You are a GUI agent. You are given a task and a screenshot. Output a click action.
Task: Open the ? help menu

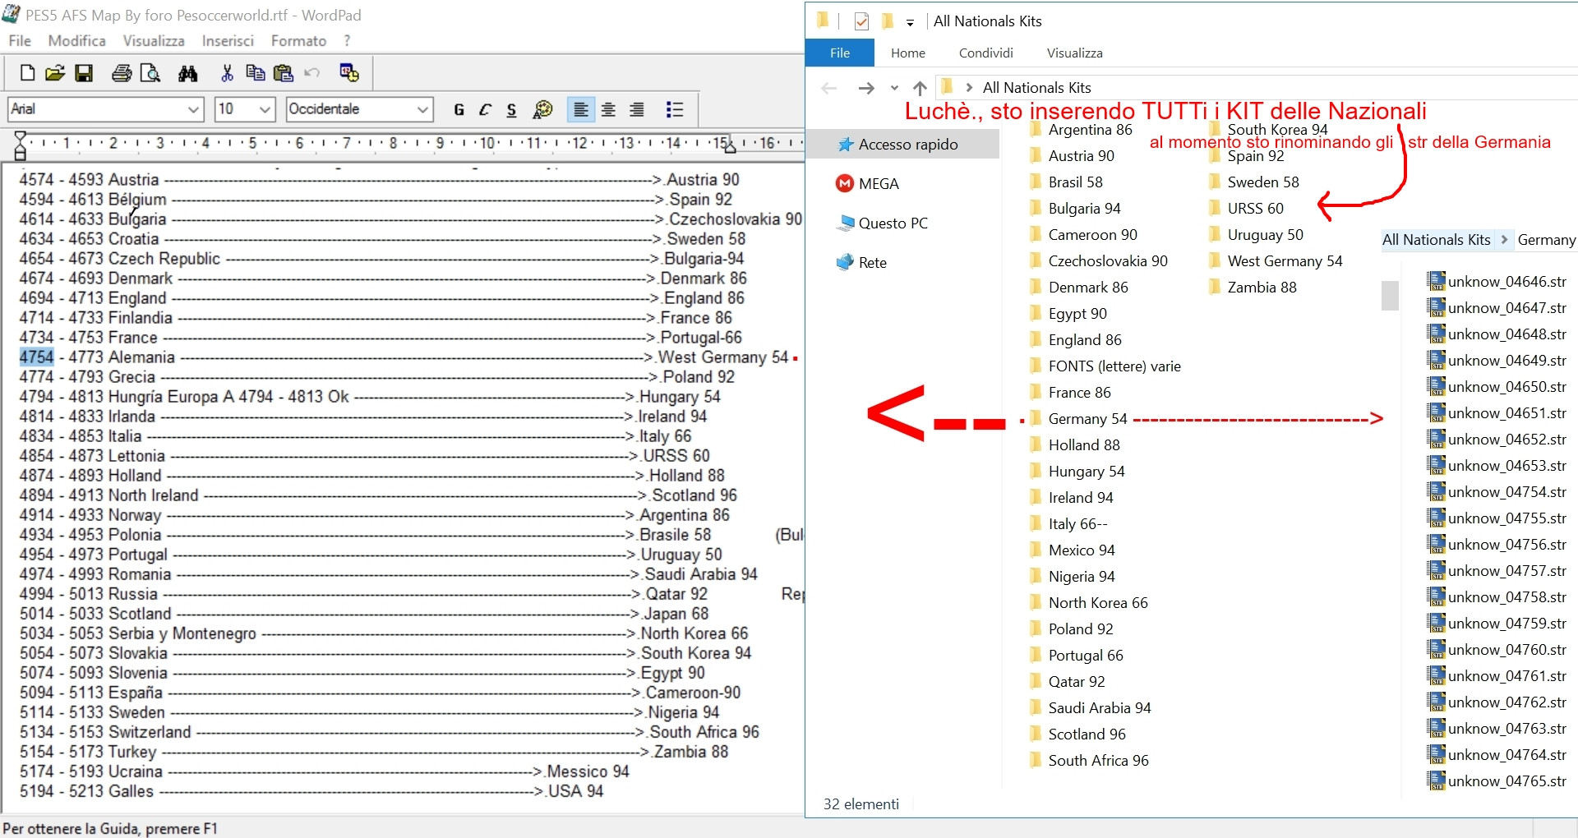[x=347, y=40]
